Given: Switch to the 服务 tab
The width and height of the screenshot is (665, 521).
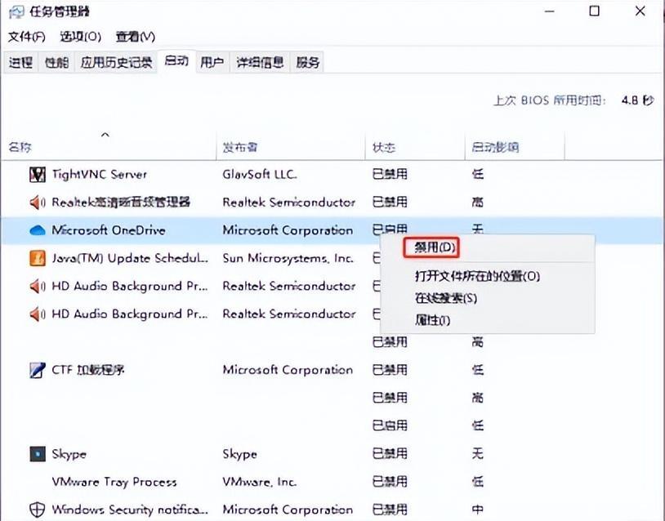Looking at the screenshot, I should (x=307, y=63).
